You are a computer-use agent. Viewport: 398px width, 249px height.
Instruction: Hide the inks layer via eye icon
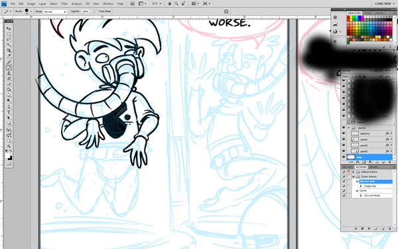tap(344, 157)
